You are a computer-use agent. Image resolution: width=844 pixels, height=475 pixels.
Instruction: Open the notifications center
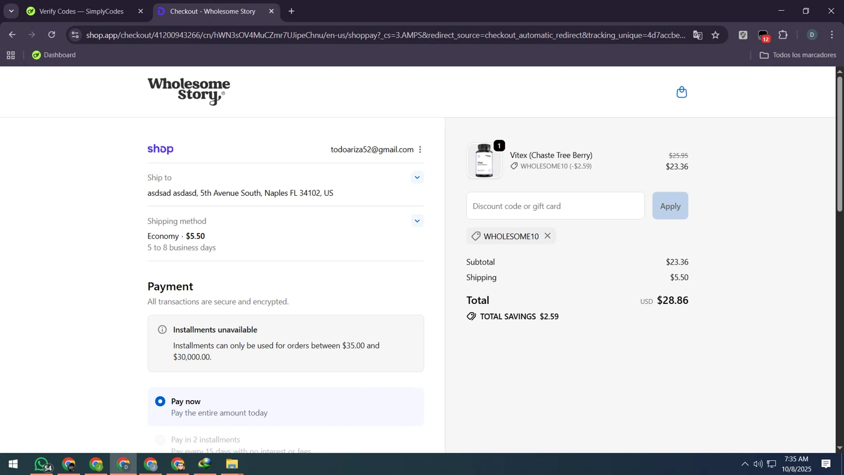pos(826,464)
